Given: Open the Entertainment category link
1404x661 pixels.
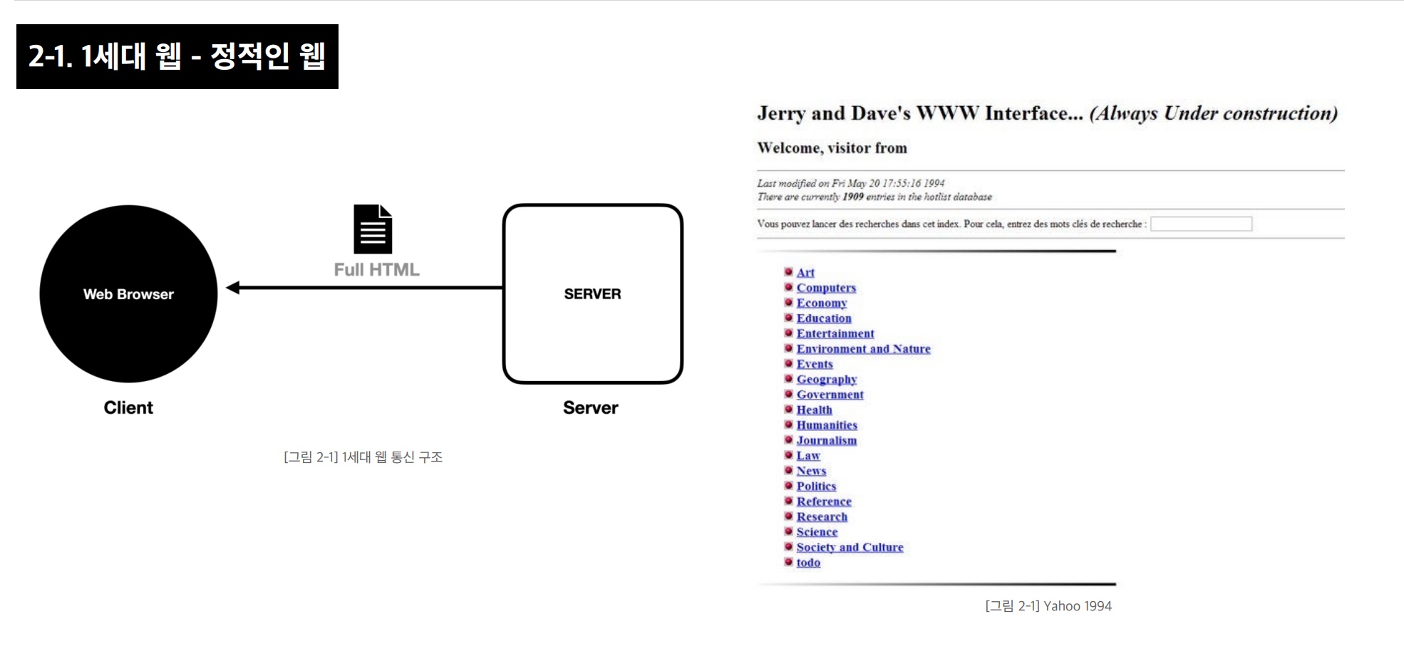Looking at the screenshot, I should 835,333.
